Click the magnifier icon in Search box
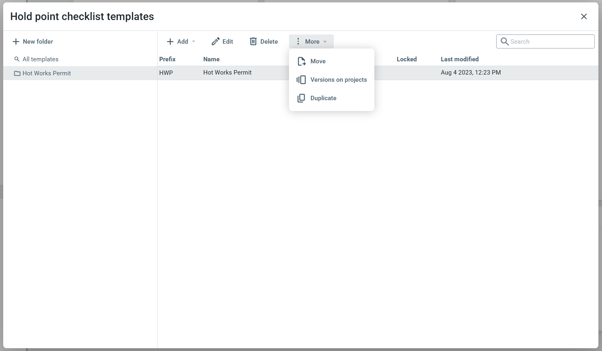 (505, 42)
